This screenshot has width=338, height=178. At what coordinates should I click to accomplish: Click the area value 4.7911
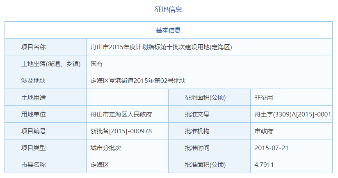coord(264,164)
